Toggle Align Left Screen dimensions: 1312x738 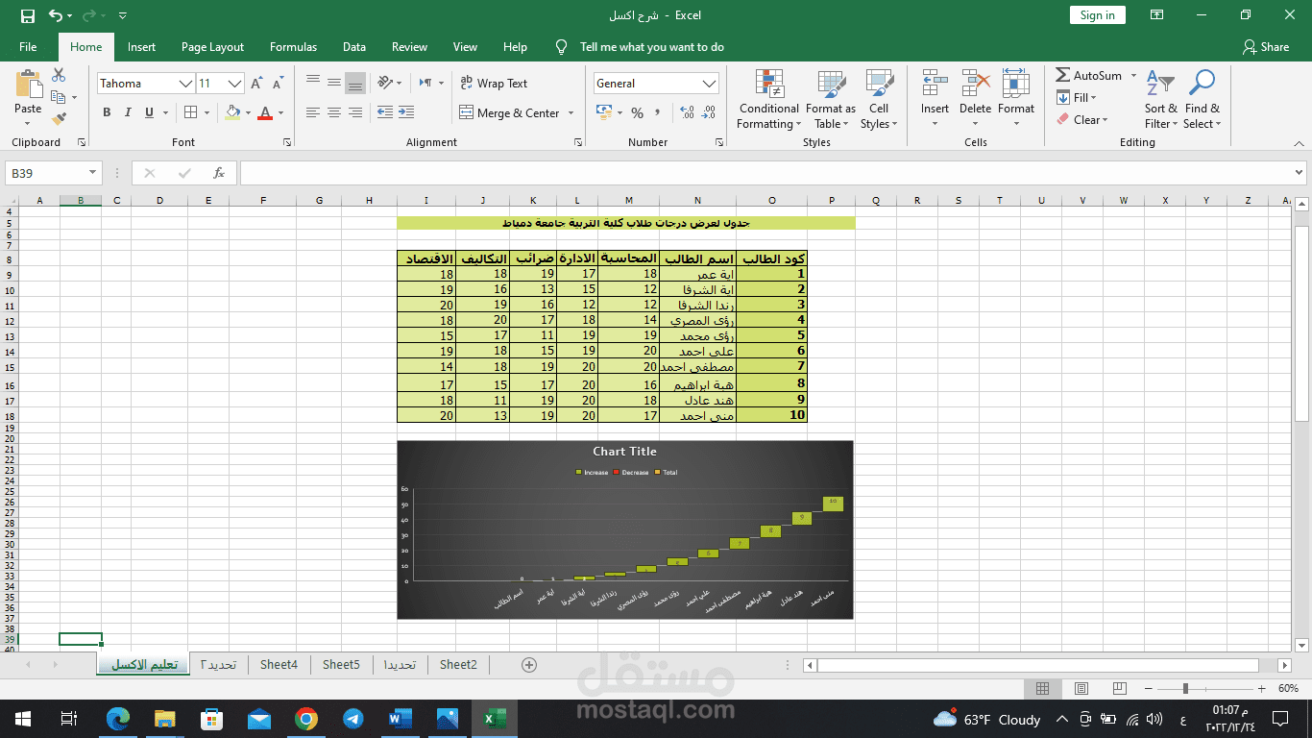[x=313, y=112]
